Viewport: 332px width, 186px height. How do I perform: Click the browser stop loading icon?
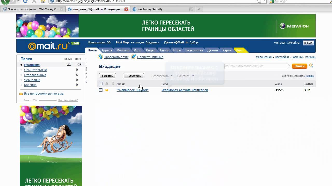coord(34,1)
